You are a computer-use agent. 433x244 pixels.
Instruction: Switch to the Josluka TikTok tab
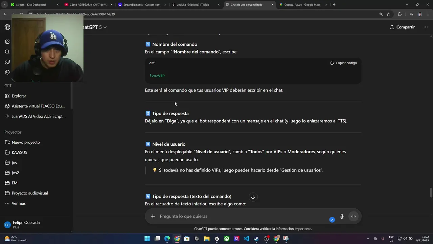196,5
